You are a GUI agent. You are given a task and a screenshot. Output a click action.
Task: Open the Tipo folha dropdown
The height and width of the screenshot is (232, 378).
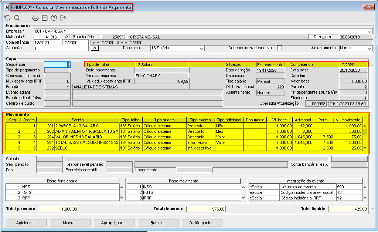201,48
